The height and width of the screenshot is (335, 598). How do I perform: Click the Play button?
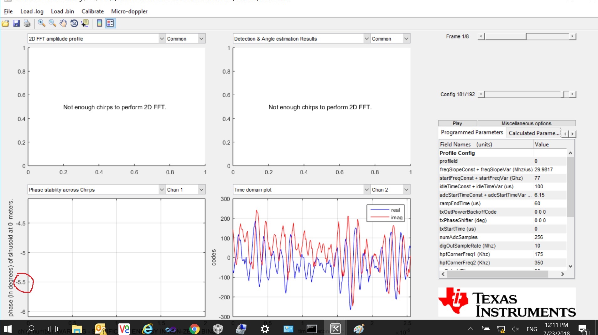457,123
